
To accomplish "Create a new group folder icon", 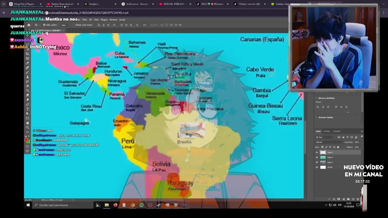I will coord(348,199).
